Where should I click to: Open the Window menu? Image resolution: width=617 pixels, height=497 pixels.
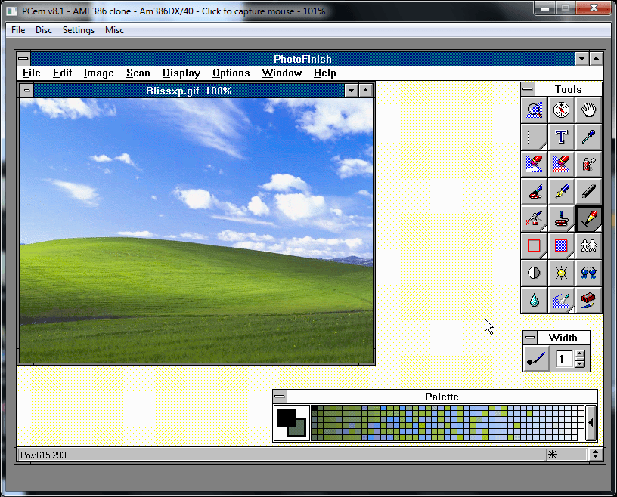pyautogui.click(x=282, y=73)
